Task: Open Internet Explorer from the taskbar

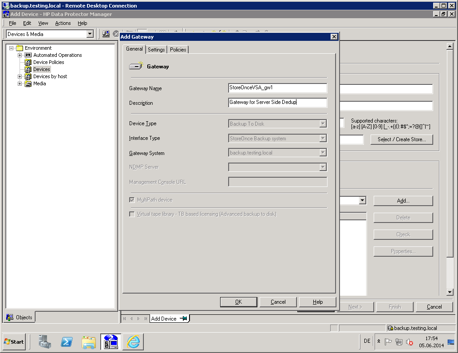Action: click(x=133, y=341)
